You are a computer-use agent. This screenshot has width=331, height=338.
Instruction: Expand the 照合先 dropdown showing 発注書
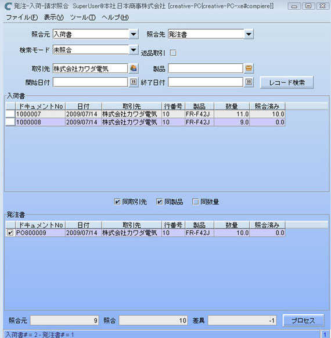(x=249, y=34)
